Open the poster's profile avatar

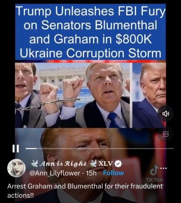(x=16, y=168)
